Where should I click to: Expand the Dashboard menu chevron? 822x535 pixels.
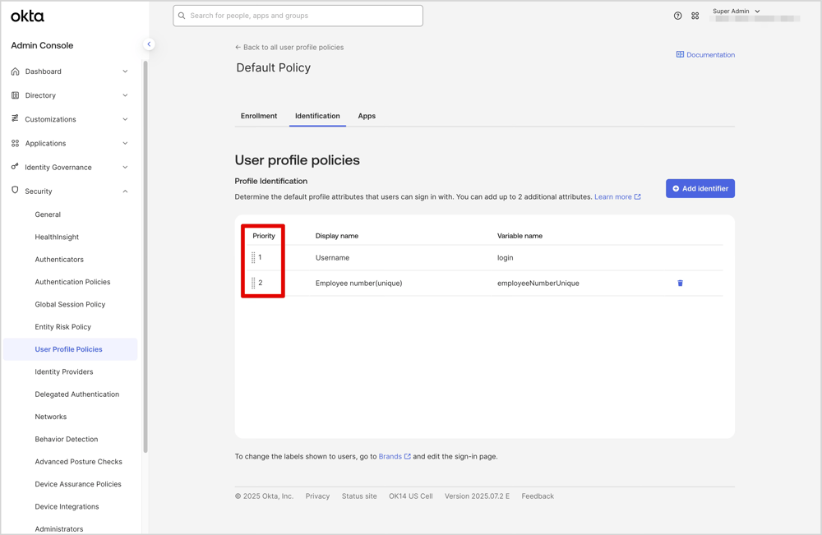[125, 71]
